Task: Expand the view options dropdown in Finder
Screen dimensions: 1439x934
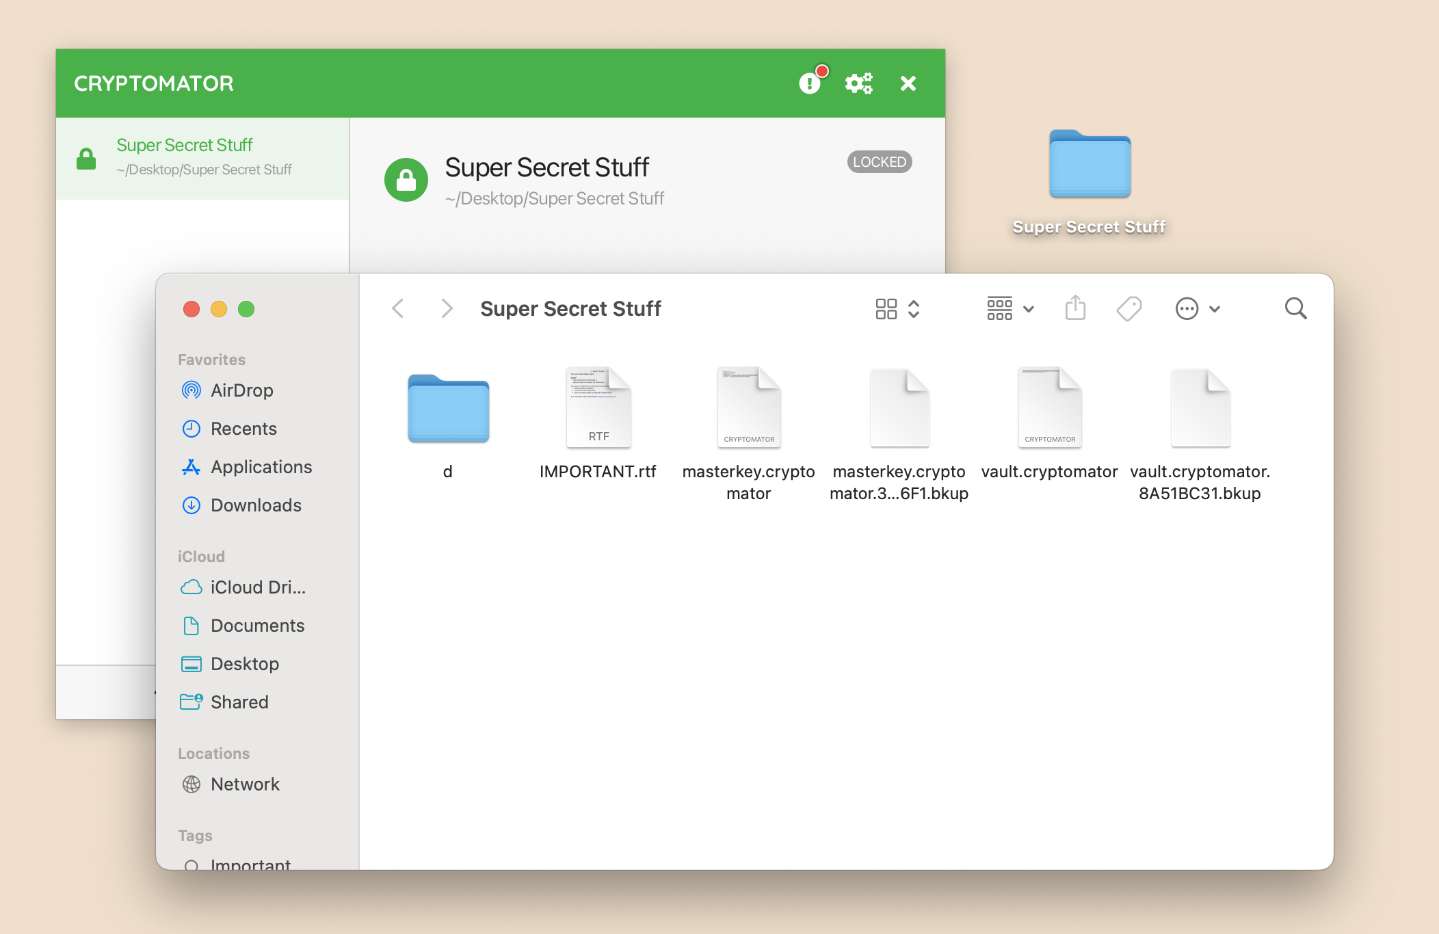Action: pyautogui.click(x=1007, y=308)
